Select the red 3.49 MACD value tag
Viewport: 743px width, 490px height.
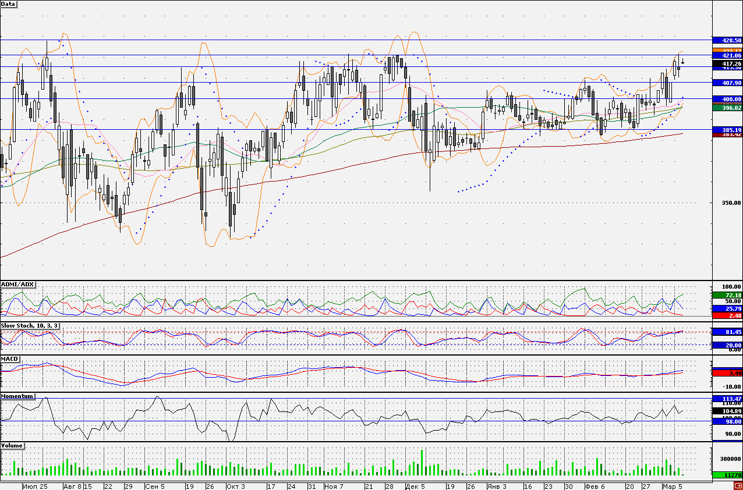coord(728,372)
